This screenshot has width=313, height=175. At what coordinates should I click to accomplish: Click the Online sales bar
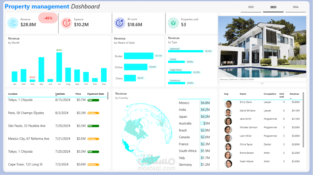point(136,67)
